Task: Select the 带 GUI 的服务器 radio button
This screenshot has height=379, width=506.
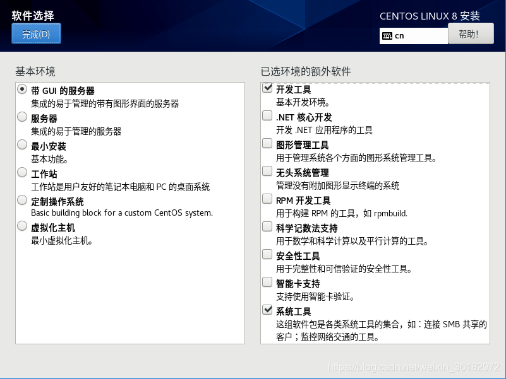Action: 22,89
